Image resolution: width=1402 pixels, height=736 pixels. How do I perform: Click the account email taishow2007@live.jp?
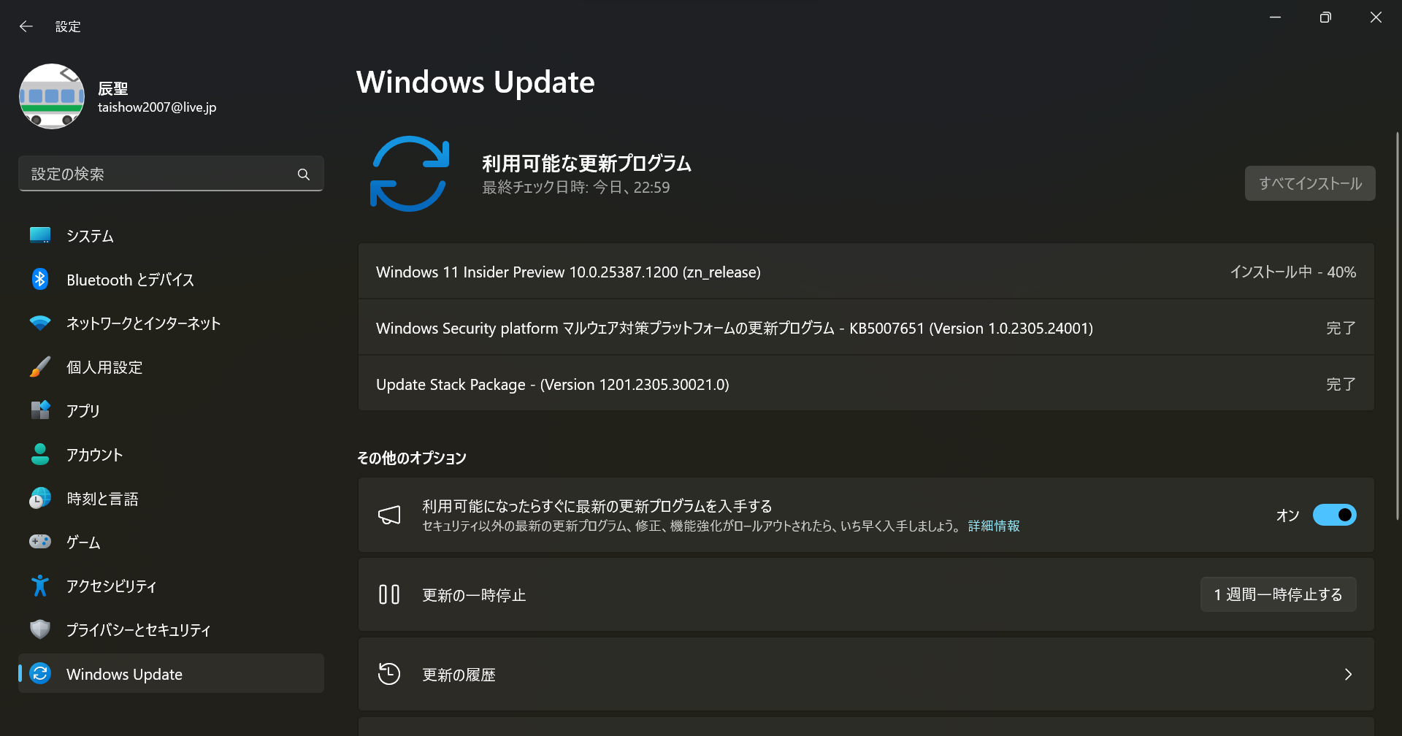[x=157, y=107]
